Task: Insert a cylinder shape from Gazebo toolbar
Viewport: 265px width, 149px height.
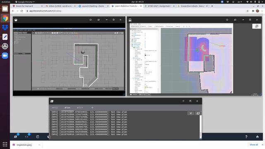Action: 57,33
